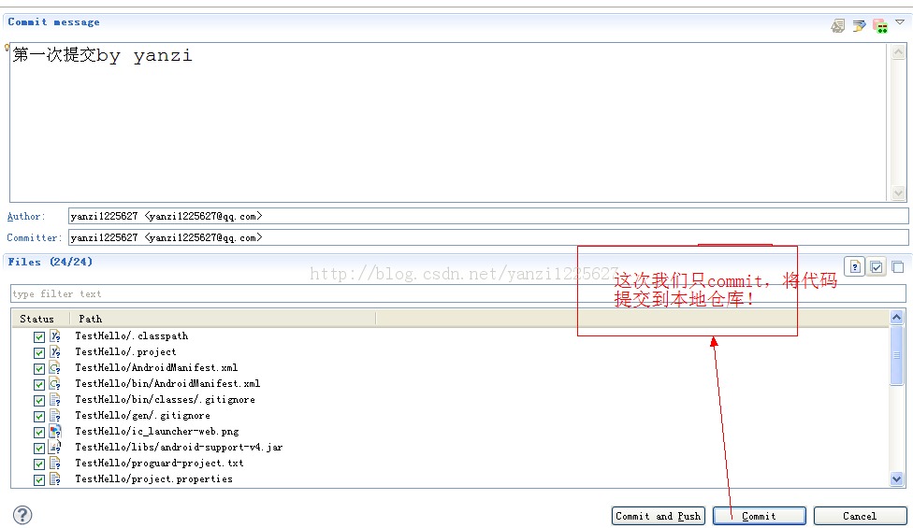Click the file icon of TestHello/.project

click(55, 351)
